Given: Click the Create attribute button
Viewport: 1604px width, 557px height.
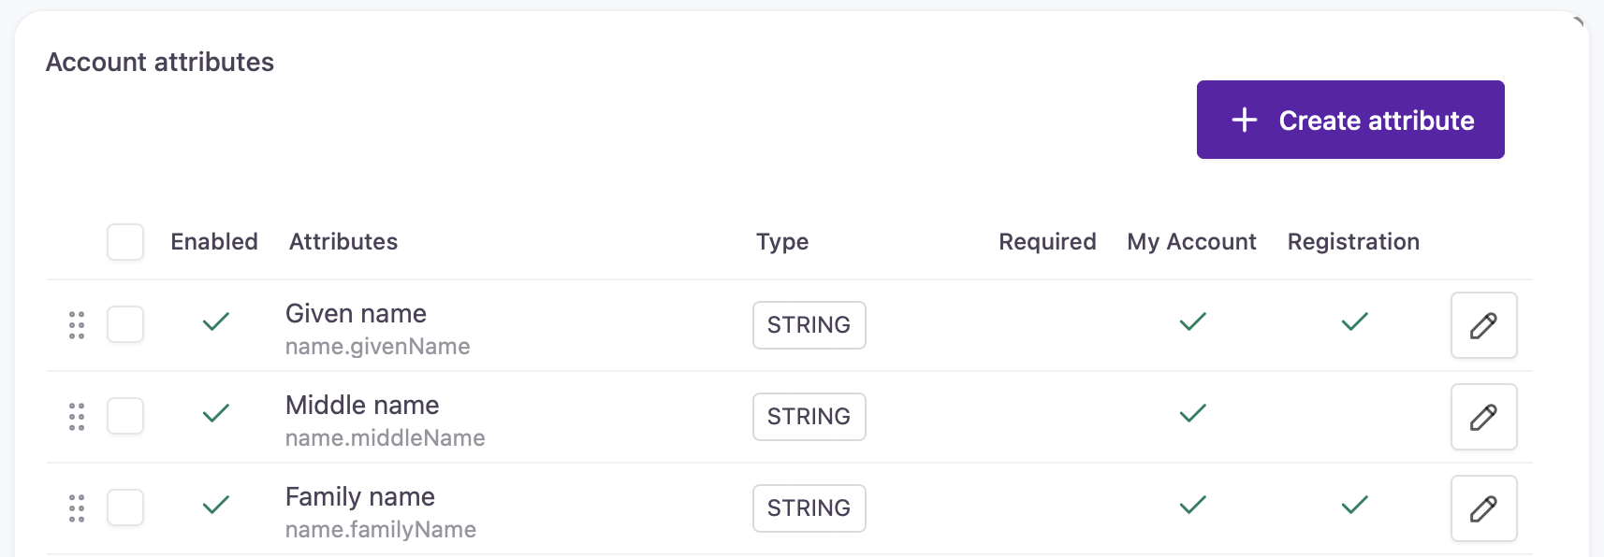Looking at the screenshot, I should coord(1349,120).
